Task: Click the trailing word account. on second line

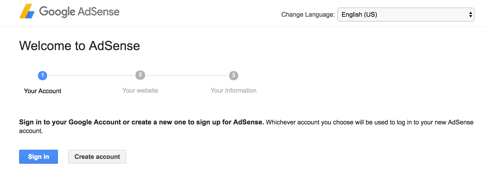Action: pyautogui.click(x=31, y=131)
